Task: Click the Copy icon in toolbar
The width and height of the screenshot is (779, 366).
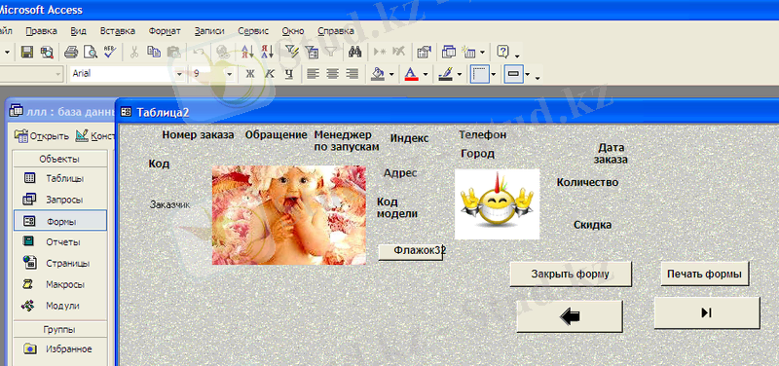Action: [x=154, y=52]
